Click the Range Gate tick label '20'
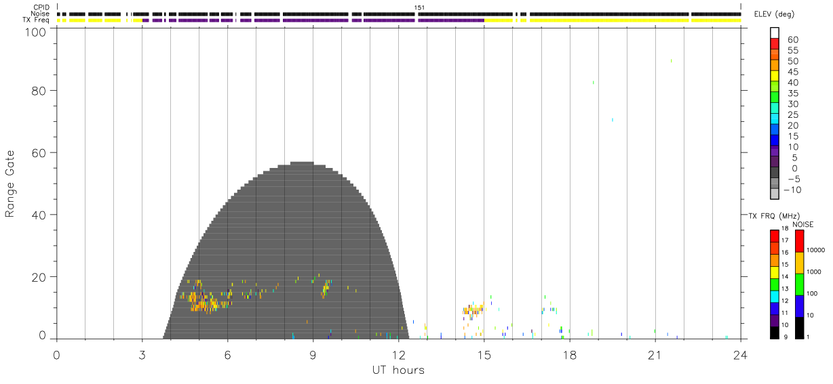The image size is (833, 384). click(38, 277)
